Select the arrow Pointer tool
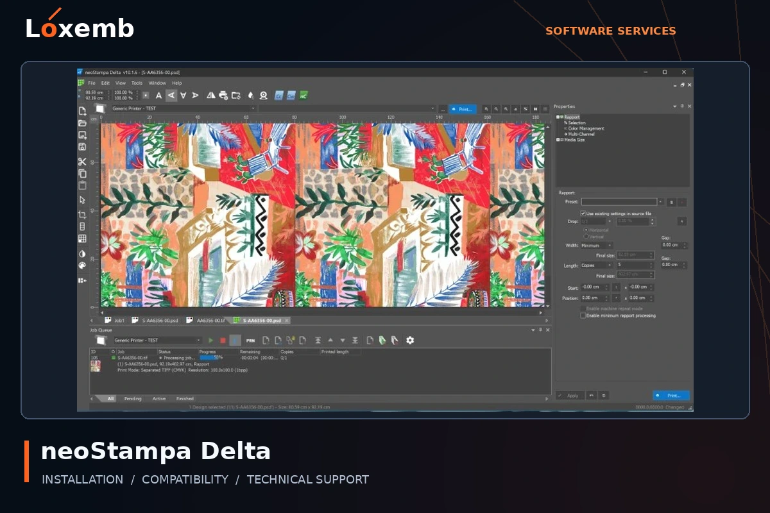 [x=82, y=200]
